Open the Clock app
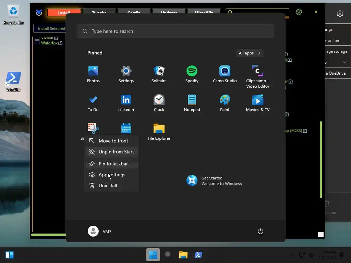 [159, 103]
